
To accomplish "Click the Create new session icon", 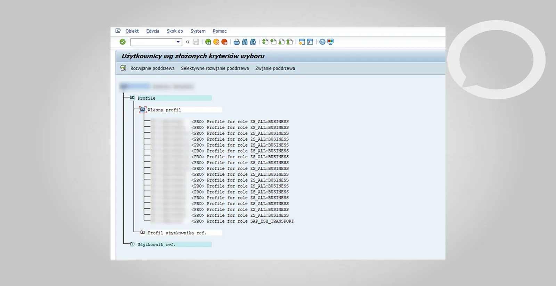I will [302, 42].
